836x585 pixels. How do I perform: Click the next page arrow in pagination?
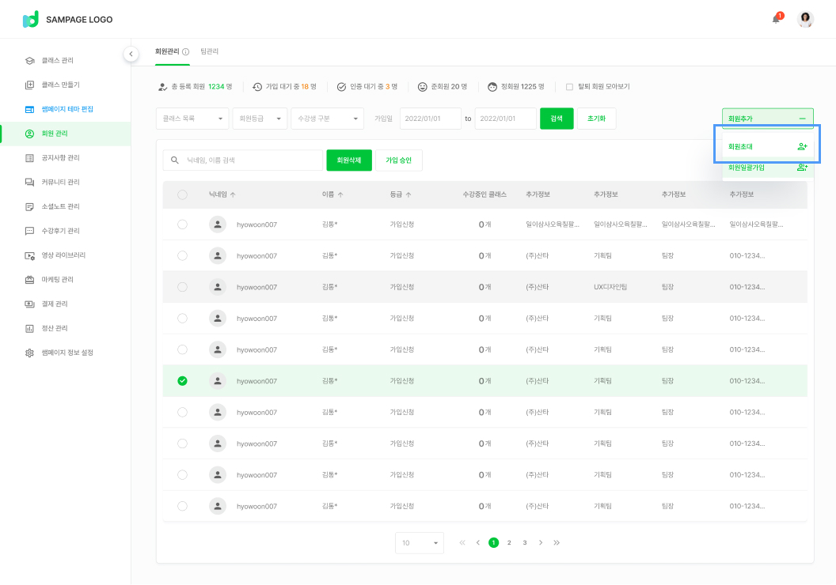point(541,542)
